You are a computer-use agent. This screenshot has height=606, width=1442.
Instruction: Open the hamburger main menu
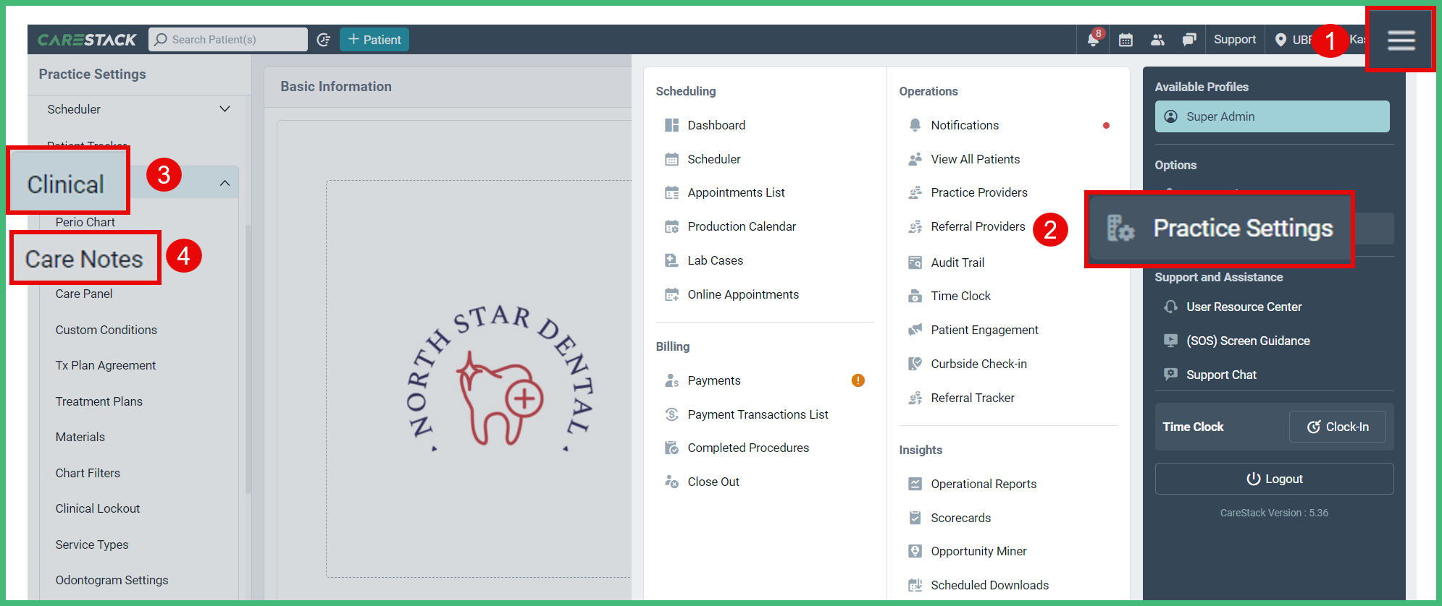click(x=1401, y=40)
